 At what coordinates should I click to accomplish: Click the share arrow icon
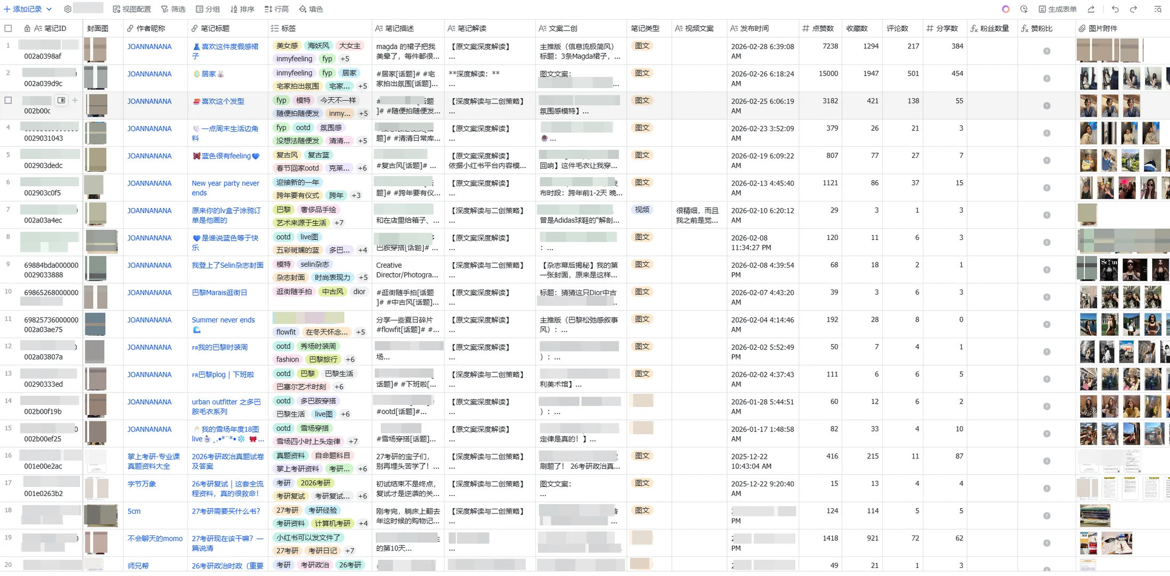1091,9
